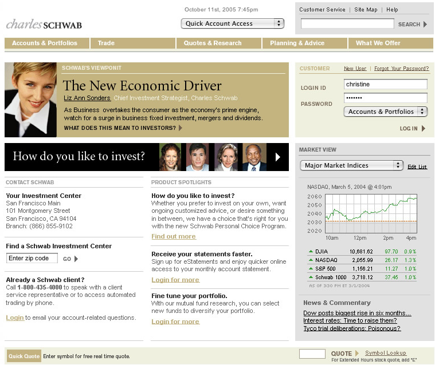Open the Major Market Indices dropdown

point(351,165)
